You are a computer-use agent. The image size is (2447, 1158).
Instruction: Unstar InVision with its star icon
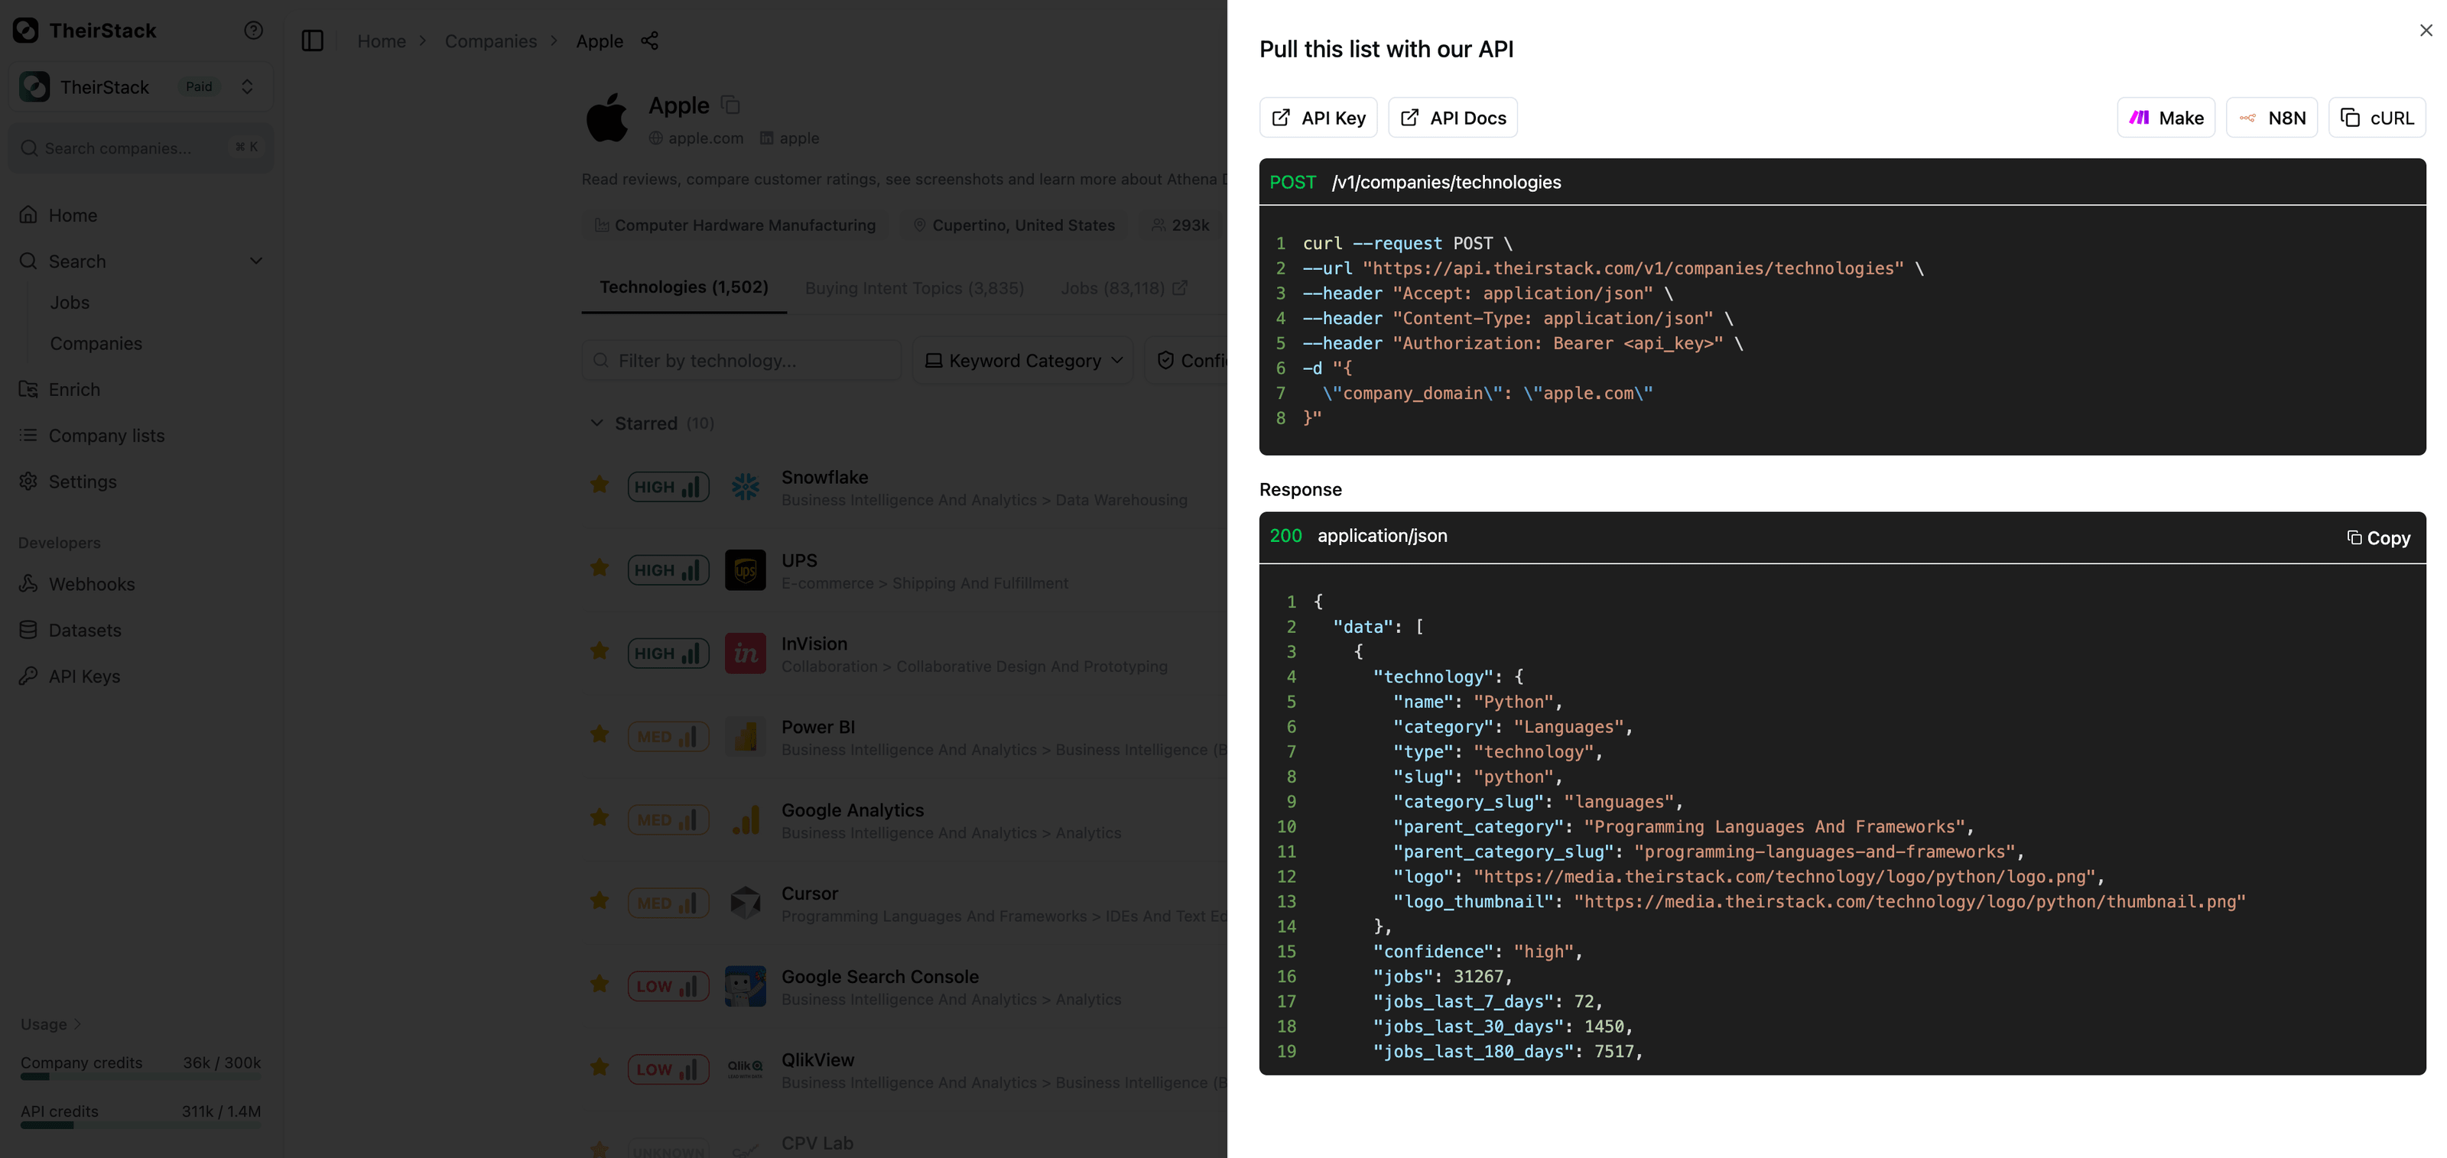click(x=600, y=652)
